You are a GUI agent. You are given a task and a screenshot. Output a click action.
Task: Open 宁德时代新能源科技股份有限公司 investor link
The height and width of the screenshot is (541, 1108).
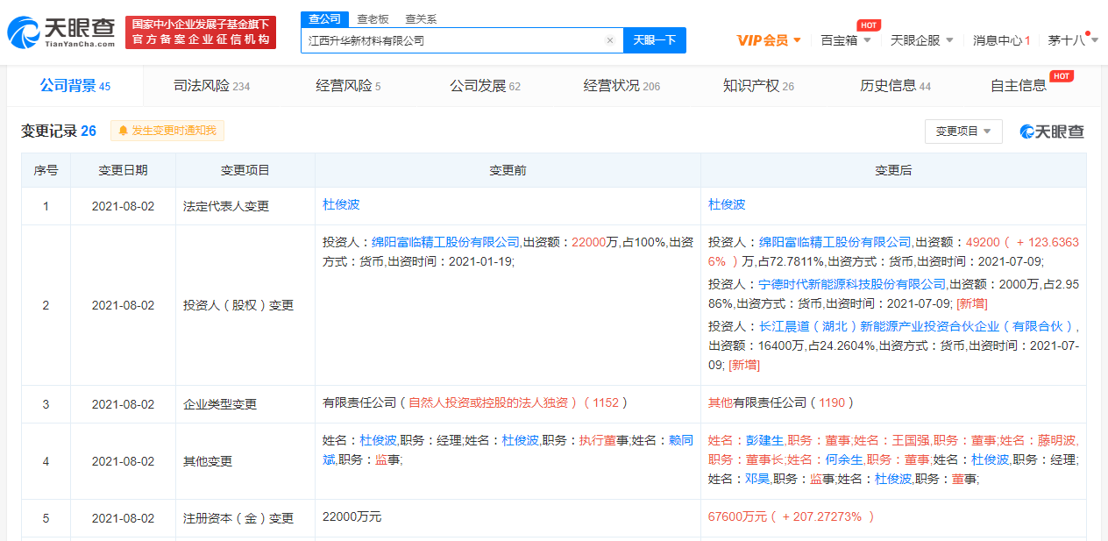852,284
